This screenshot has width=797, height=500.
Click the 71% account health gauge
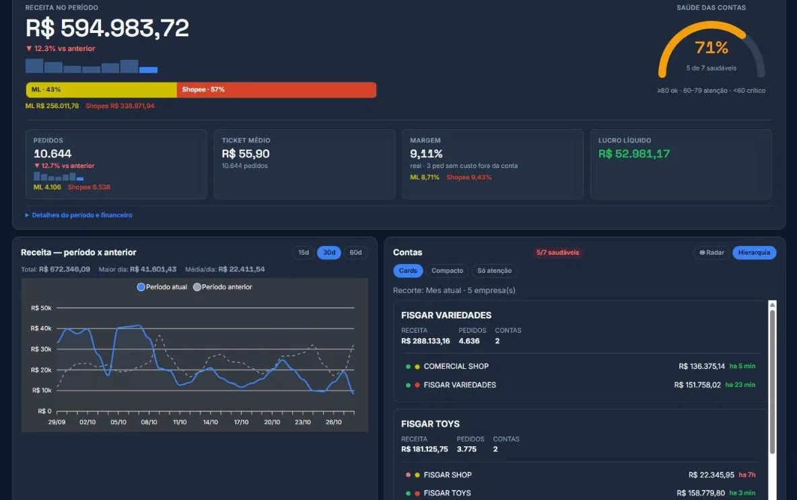(711, 49)
